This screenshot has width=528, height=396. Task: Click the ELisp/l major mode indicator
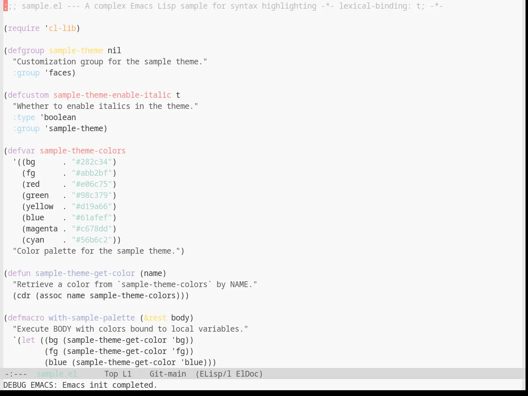213,374
